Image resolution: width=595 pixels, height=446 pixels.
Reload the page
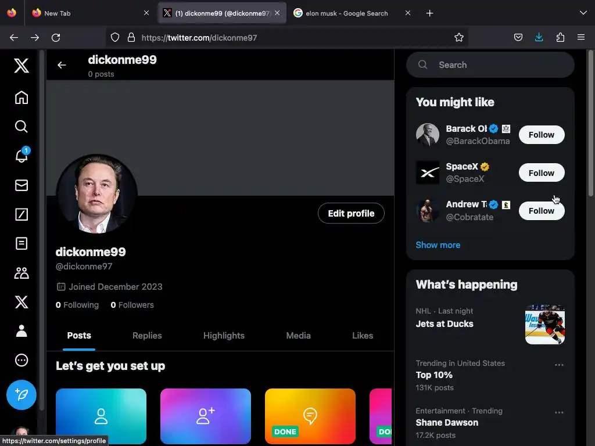point(56,38)
